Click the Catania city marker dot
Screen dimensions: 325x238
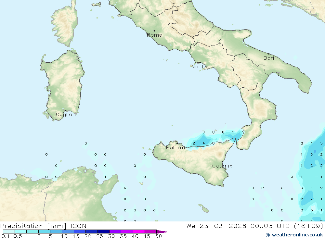[222, 162]
